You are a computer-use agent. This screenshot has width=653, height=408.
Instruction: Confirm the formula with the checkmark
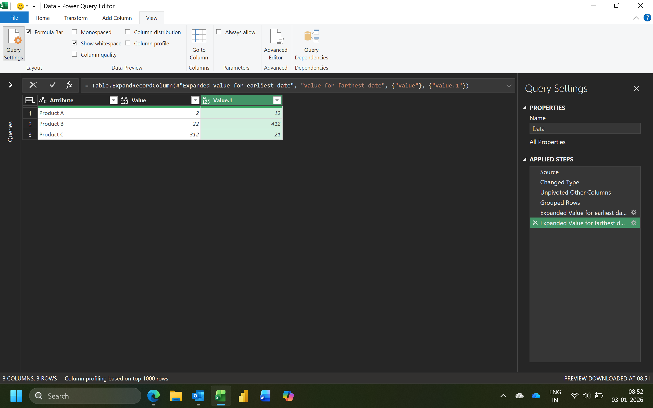(x=53, y=85)
